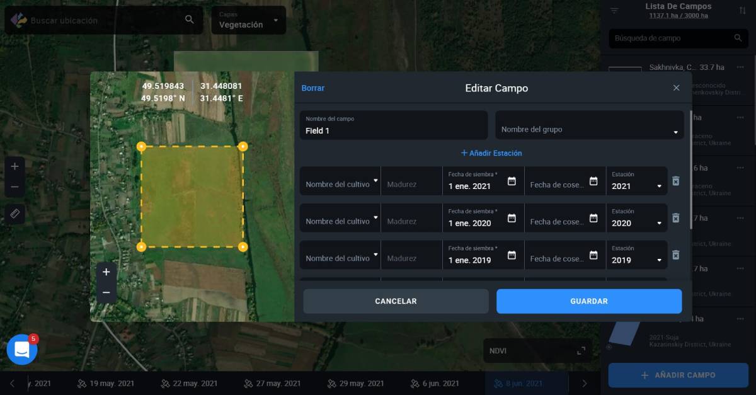756x395 pixels.
Task: Save field changes with GUARDAR button
Action: (x=588, y=301)
